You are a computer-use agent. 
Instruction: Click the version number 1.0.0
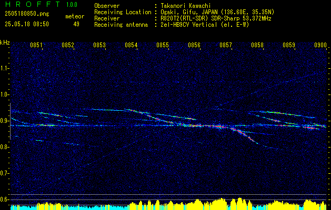72,5
